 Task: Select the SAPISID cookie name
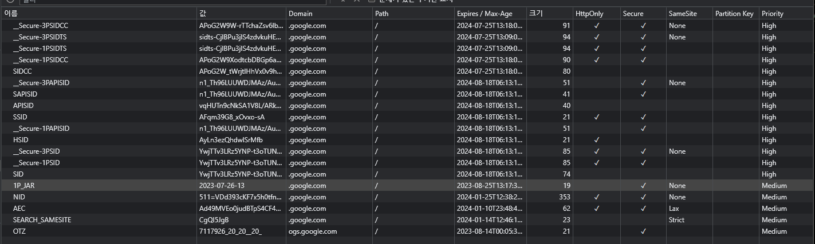coord(25,94)
